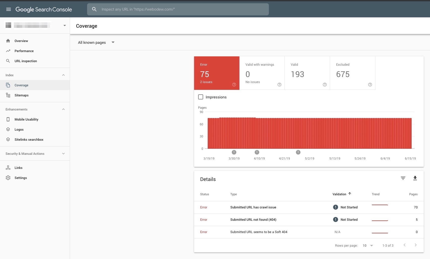Change Rows per page dropdown
The image size is (430, 259).
pyautogui.click(x=368, y=245)
